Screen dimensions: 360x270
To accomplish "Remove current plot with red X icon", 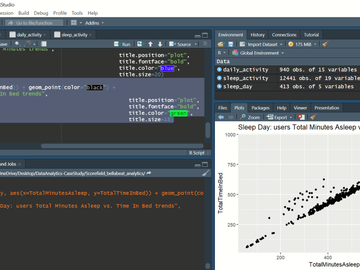I will (x=301, y=117).
